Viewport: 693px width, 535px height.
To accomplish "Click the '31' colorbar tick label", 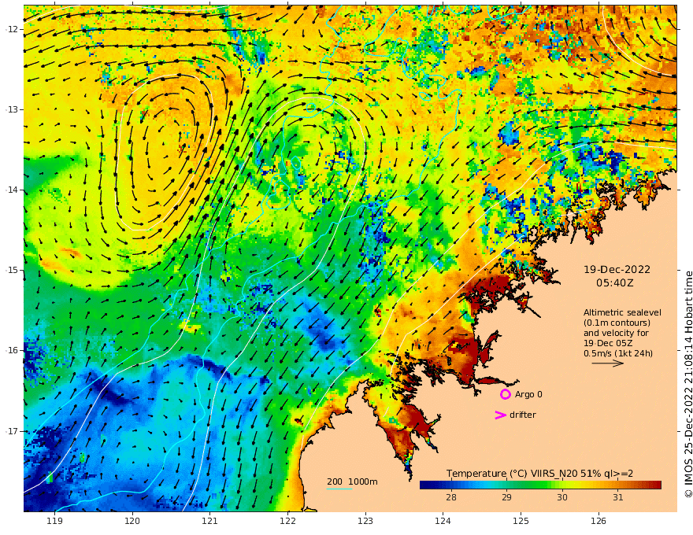I will (x=617, y=497).
